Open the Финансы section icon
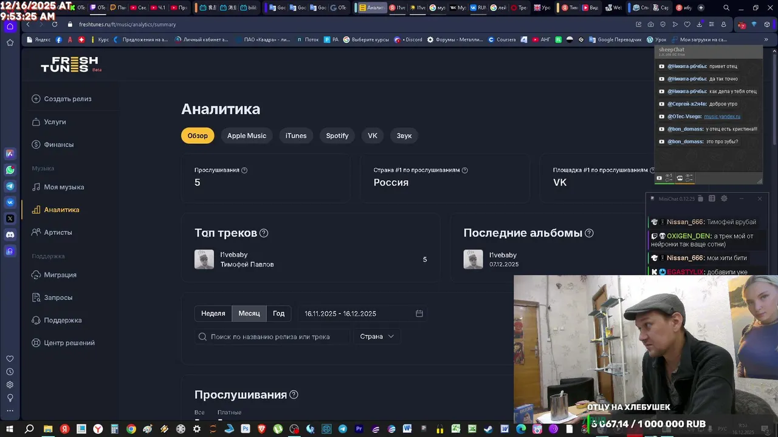Image resolution: width=778 pixels, height=437 pixels. (36, 144)
